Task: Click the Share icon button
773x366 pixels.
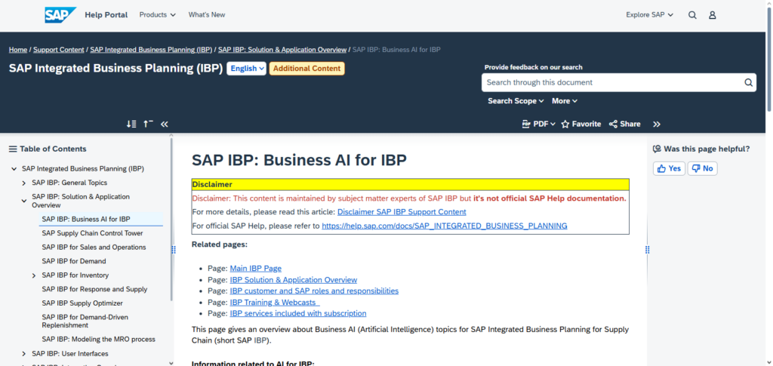Action: click(624, 124)
